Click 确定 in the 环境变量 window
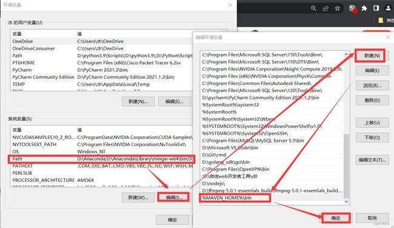Image resolution: width=394 pixels, height=228 pixels. click(x=172, y=220)
